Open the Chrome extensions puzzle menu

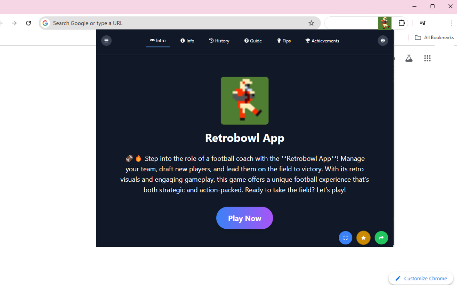402,23
